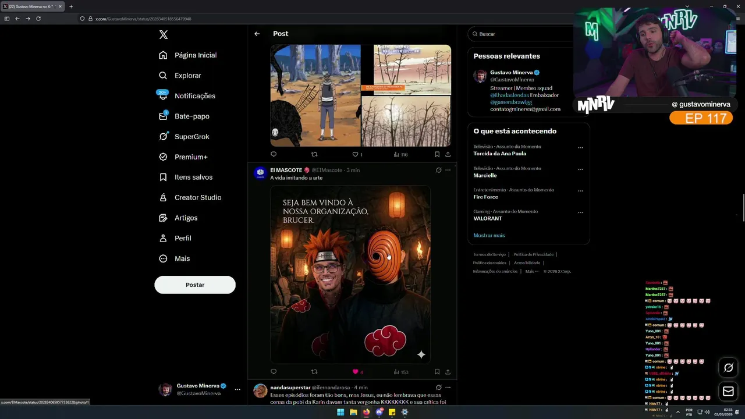Open the Windows Start menu
This screenshot has height=419, width=745.
coord(340,412)
